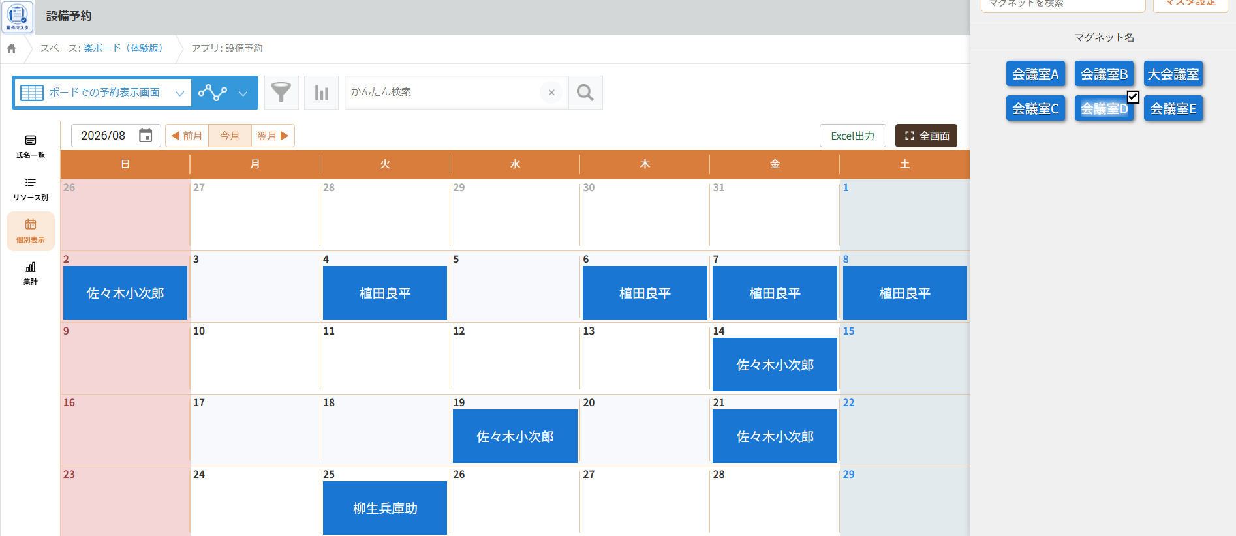Screen dimensions: 1236x536
Task: Click the Excel出力 button
Action: 852,136
